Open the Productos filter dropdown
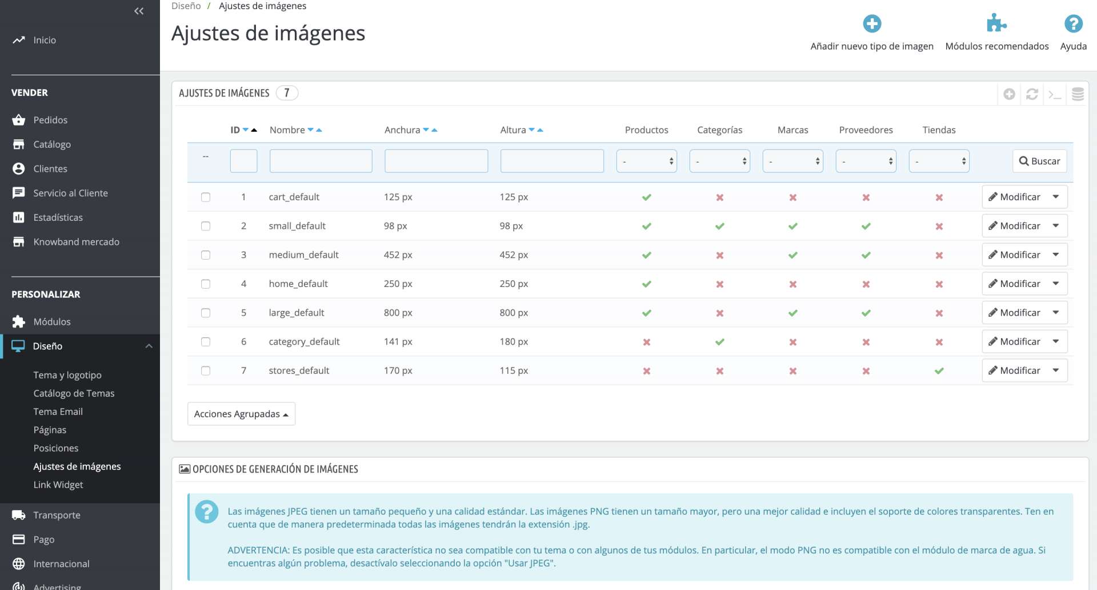This screenshot has width=1097, height=590. click(x=646, y=161)
